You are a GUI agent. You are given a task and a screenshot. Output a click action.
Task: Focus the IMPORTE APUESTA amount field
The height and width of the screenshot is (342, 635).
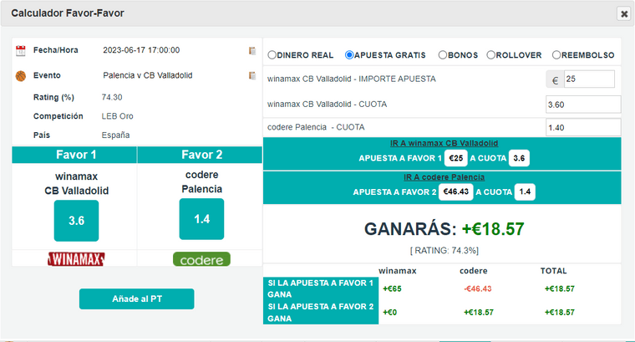click(589, 79)
